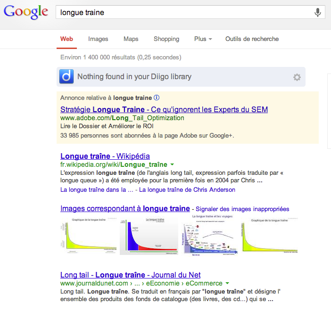Switch to the Images tab
The width and height of the screenshot is (331, 311).
point(98,39)
